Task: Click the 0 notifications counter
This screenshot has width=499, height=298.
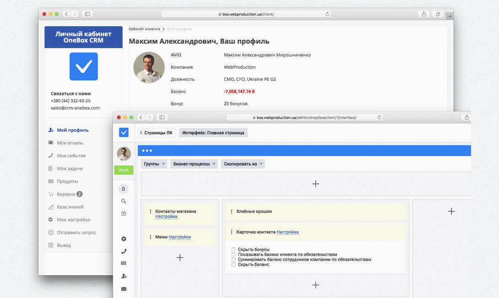Action: (x=124, y=189)
